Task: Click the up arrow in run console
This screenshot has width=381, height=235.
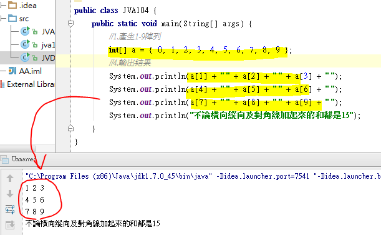Action: [10, 178]
